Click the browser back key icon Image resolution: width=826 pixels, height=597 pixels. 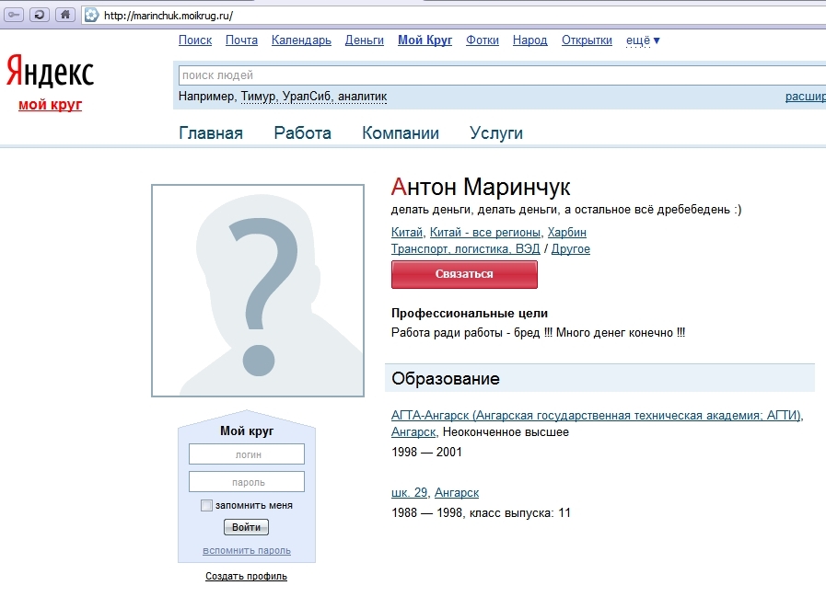click(x=14, y=15)
